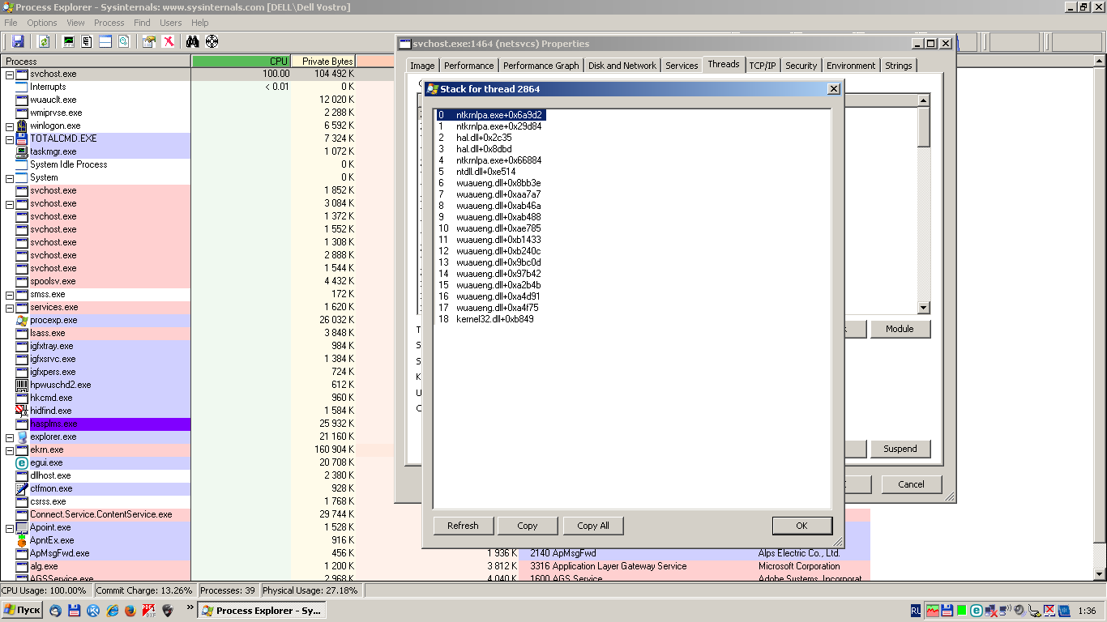Click the Properties toolbar icon with hand
Image resolution: width=1107 pixels, height=622 pixels.
(x=149, y=41)
